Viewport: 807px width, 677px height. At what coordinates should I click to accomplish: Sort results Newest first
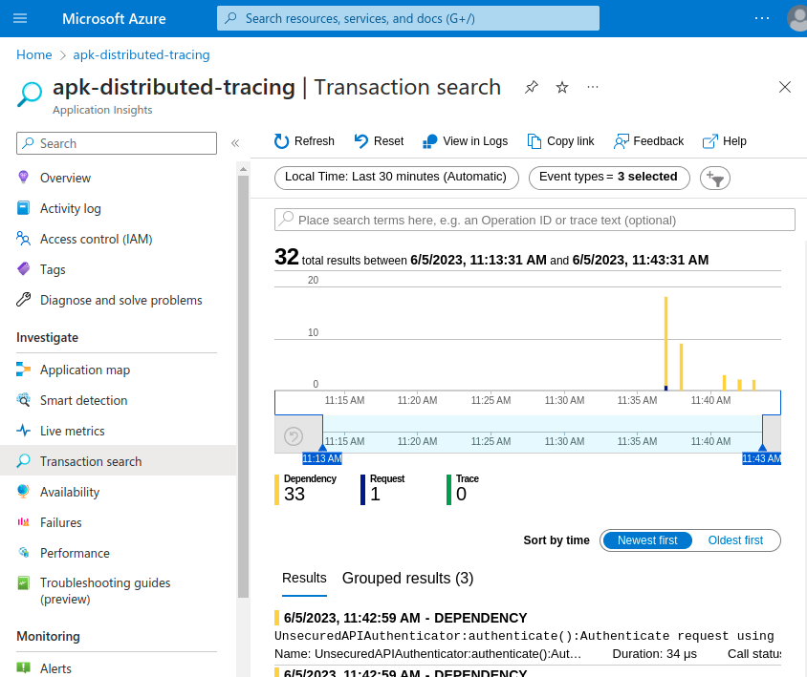(x=647, y=540)
